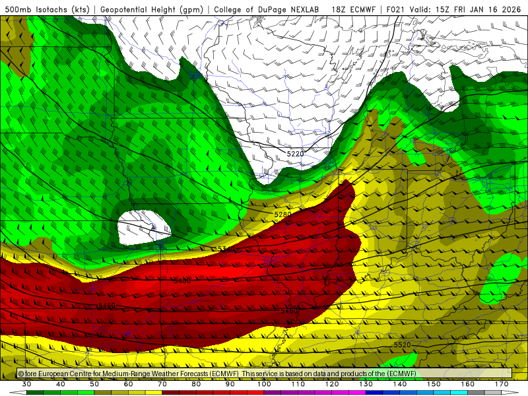The height and width of the screenshot is (396, 528).
Task: Click the bright green color bar segment under 50
Action: 86,393
